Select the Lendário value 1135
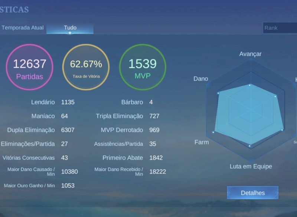Viewport: 297px width, 217px height. pyautogui.click(x=68, y=102)
